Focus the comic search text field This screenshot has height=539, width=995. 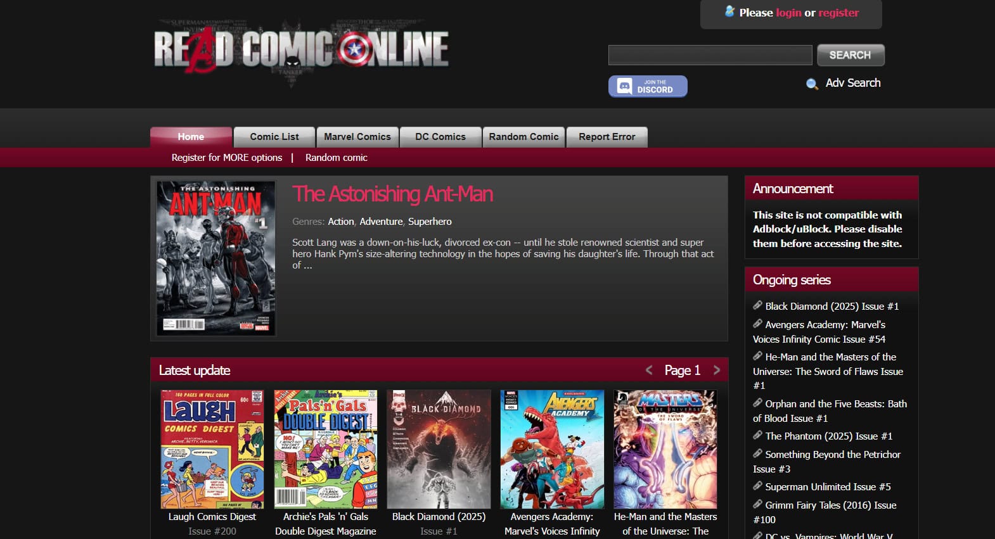pos(710,55)
